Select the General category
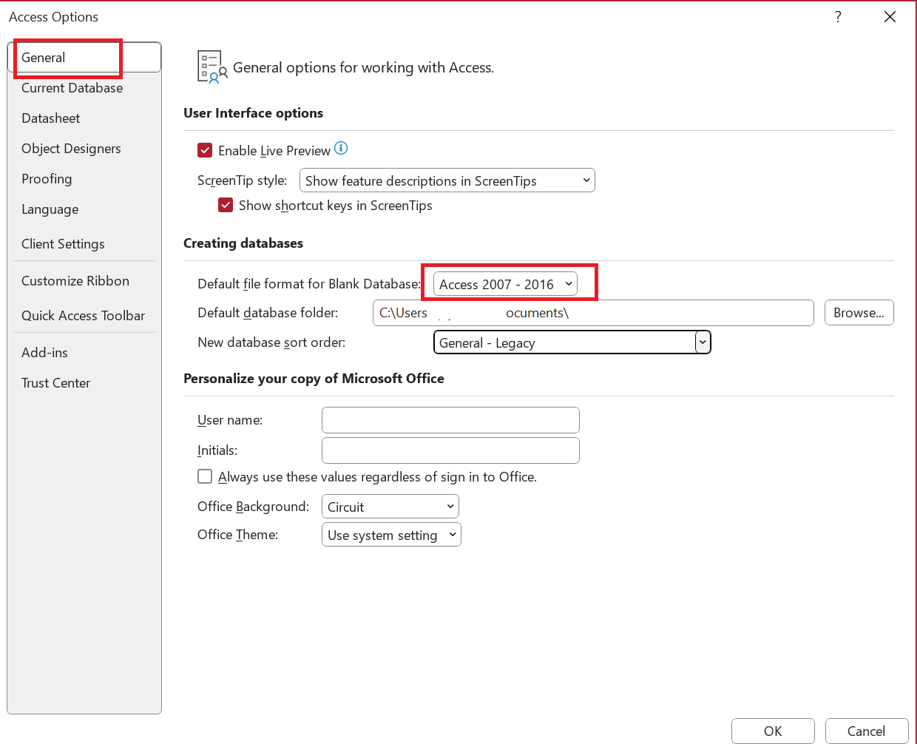 pyautogui.click(x=84, y=57)
